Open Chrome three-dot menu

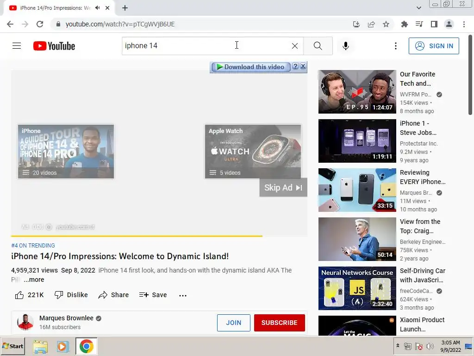click(x=464, y=24)
